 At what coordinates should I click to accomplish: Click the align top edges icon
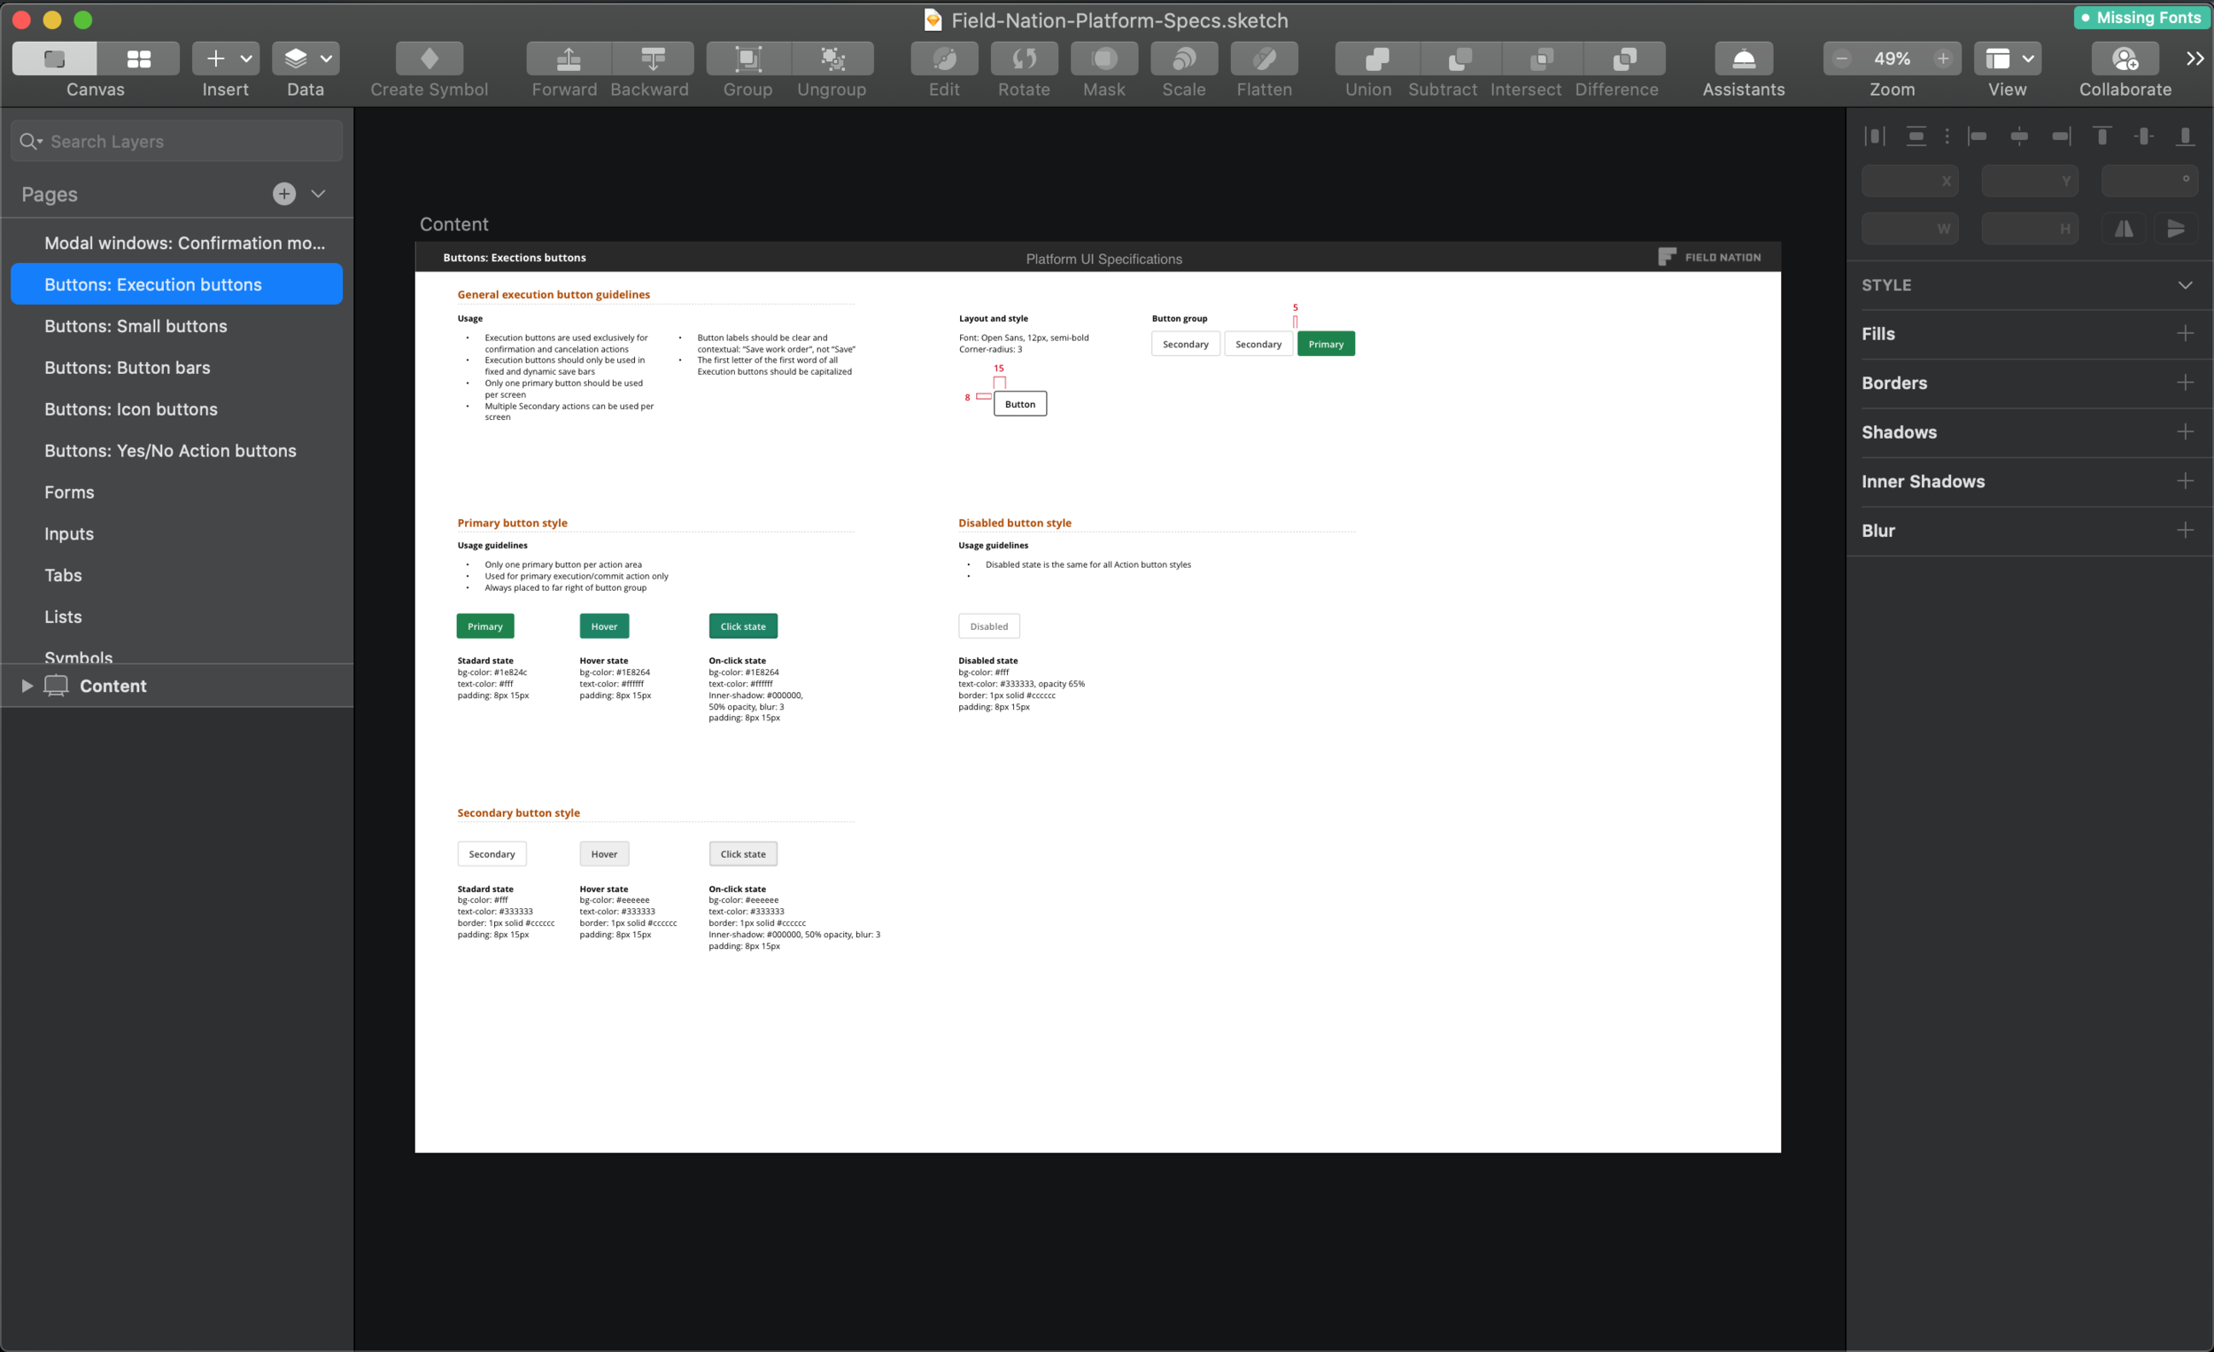(2102, 136)
